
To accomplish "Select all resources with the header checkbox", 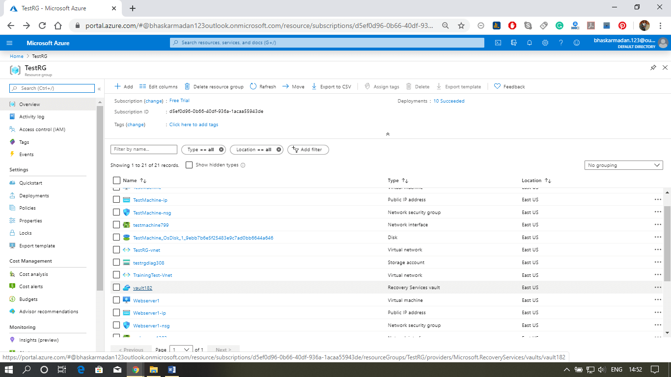I will pos(116,180).
